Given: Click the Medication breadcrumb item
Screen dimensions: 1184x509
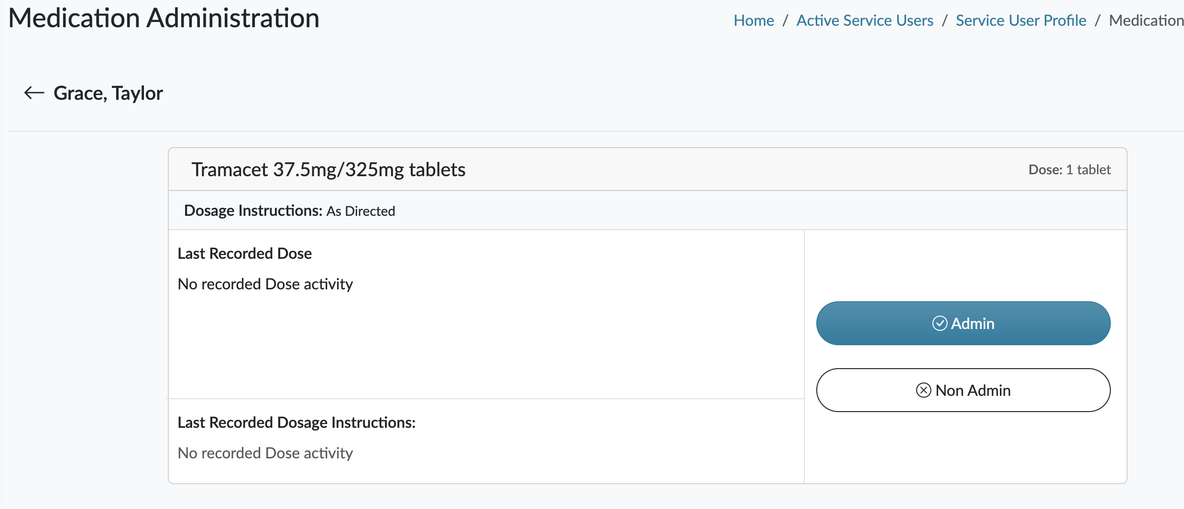Looking at the screenshot, I should 1146,21.
